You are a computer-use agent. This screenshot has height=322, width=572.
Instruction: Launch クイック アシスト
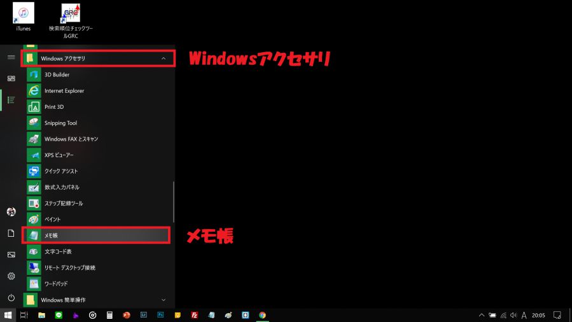(98, 171)
